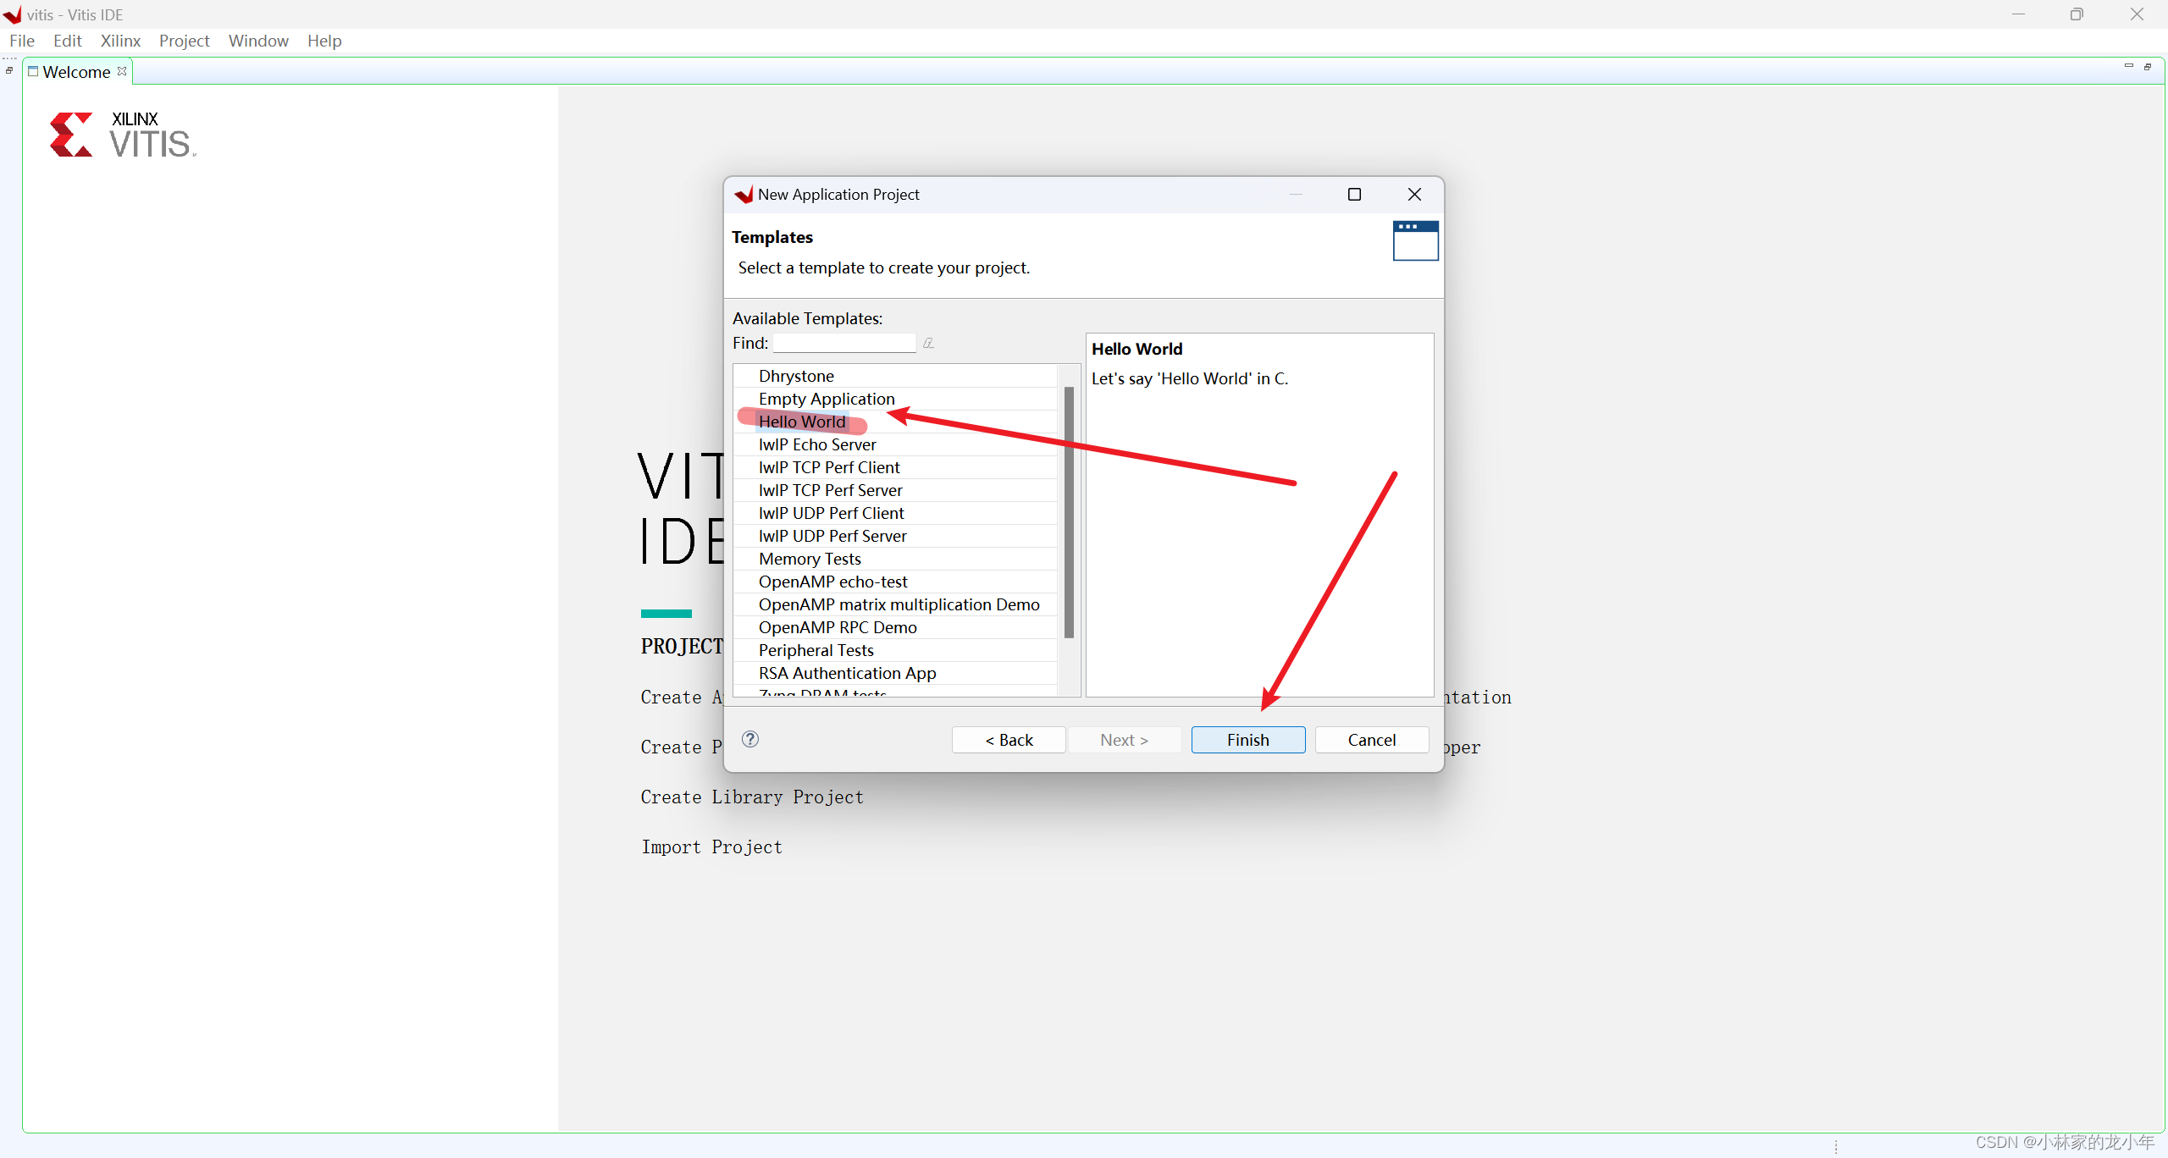This screenshot has height=1158, width=2168.
Task: Open the Project menu
Action: [184, 41]
